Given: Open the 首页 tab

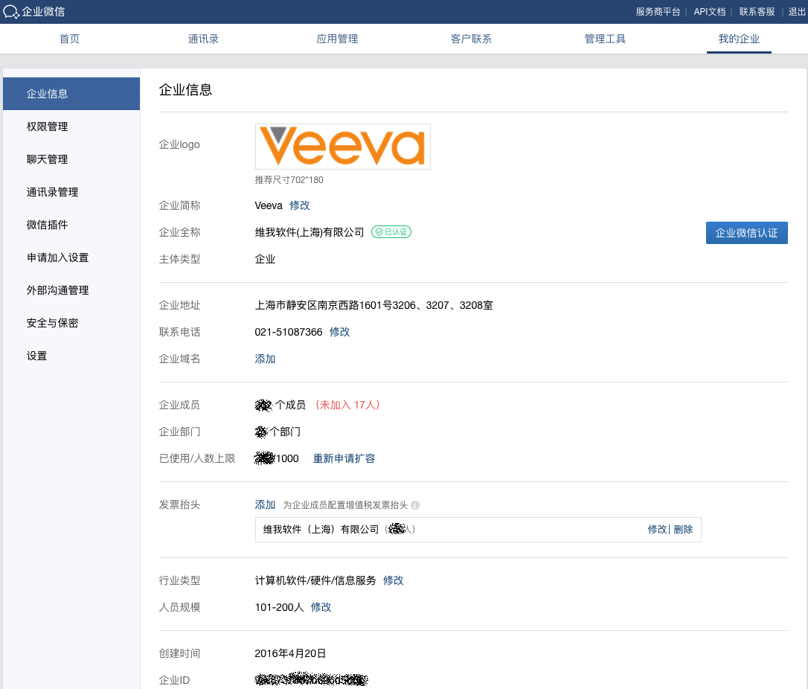Looking at the screenshot, I should 69,39.
